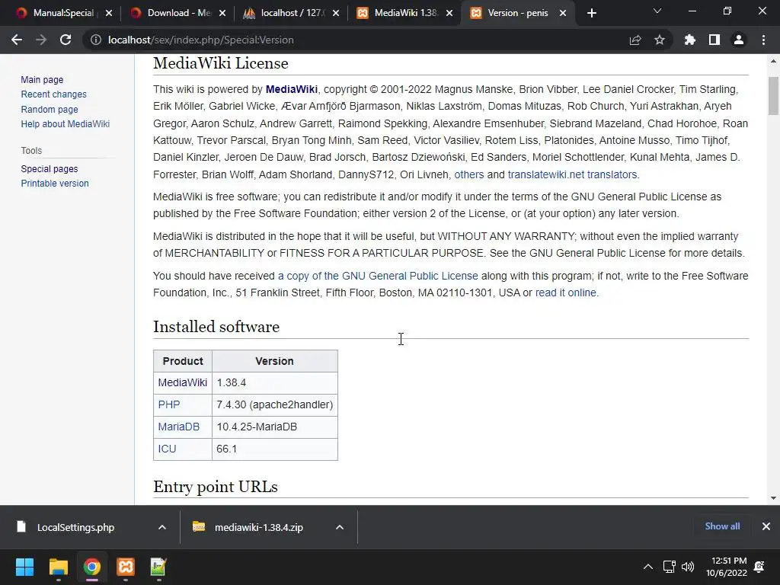Click the scrollbar up arrow
The image size is (780, 585).
tap(773, 61)
